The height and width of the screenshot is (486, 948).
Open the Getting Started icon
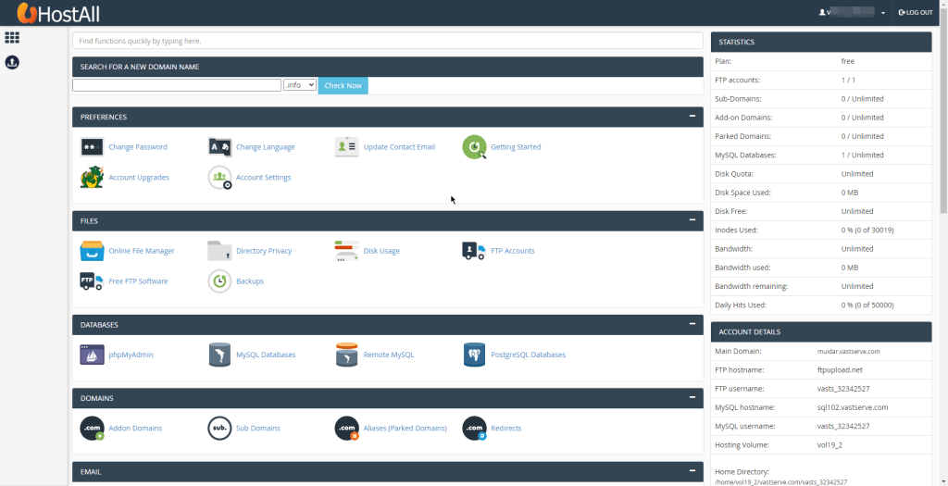click(x=474, y=147)
